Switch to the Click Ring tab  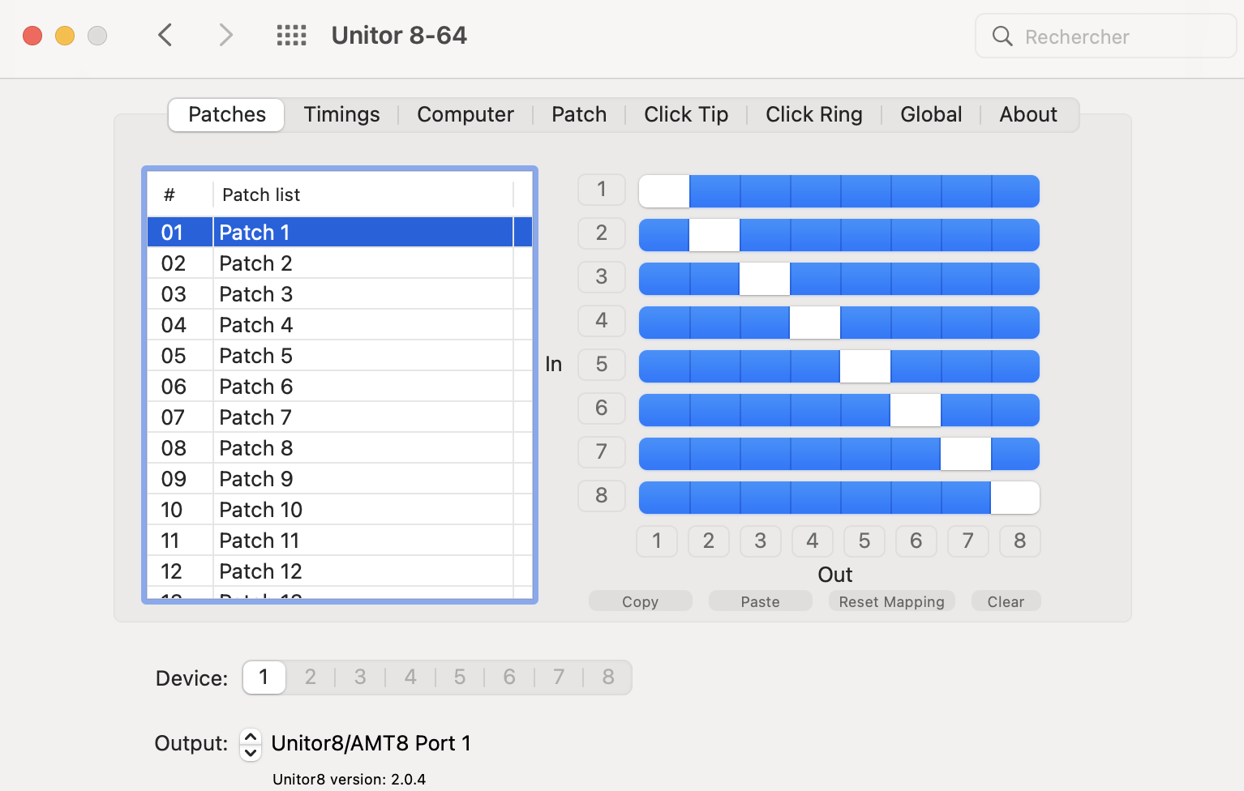[x=813, y=114]
